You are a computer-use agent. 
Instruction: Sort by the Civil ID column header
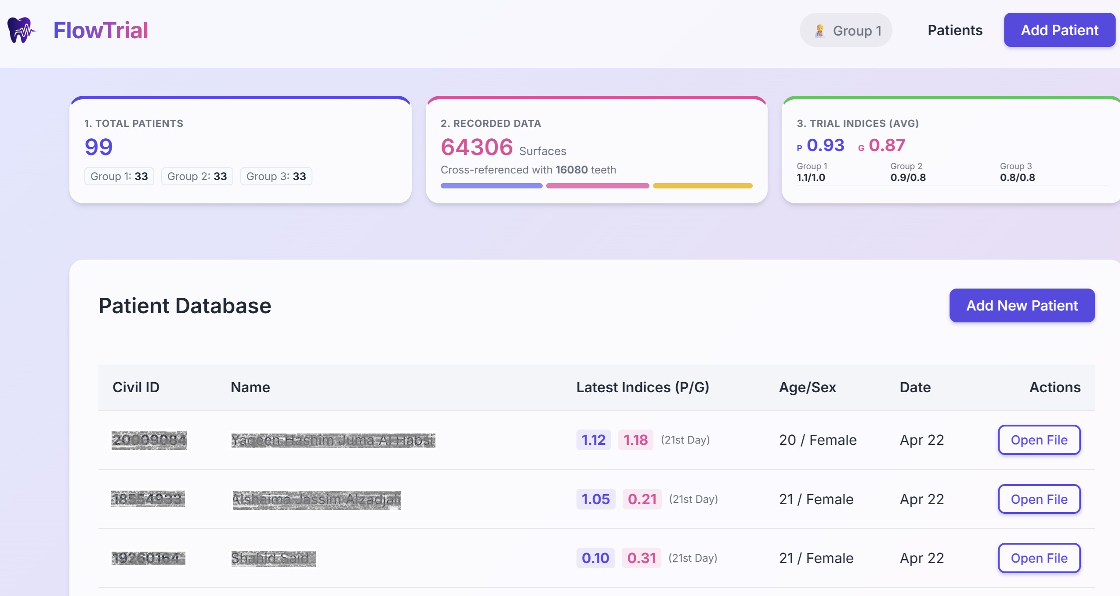136,387
